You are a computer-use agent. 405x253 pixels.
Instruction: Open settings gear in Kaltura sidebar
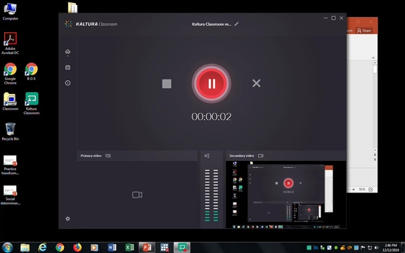coord(67,219)
